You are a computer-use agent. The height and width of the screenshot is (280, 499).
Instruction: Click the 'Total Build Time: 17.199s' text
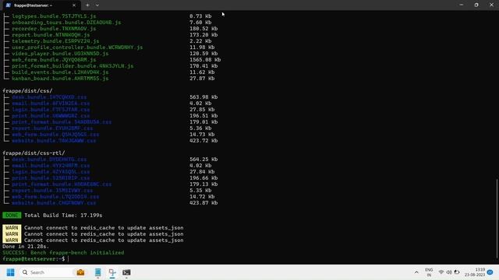pos(63,215)
